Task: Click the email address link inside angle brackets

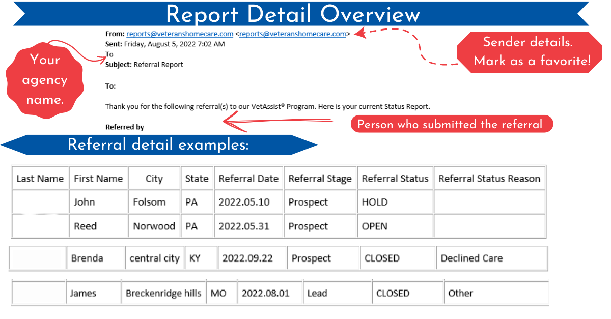Action: [293, 34]
